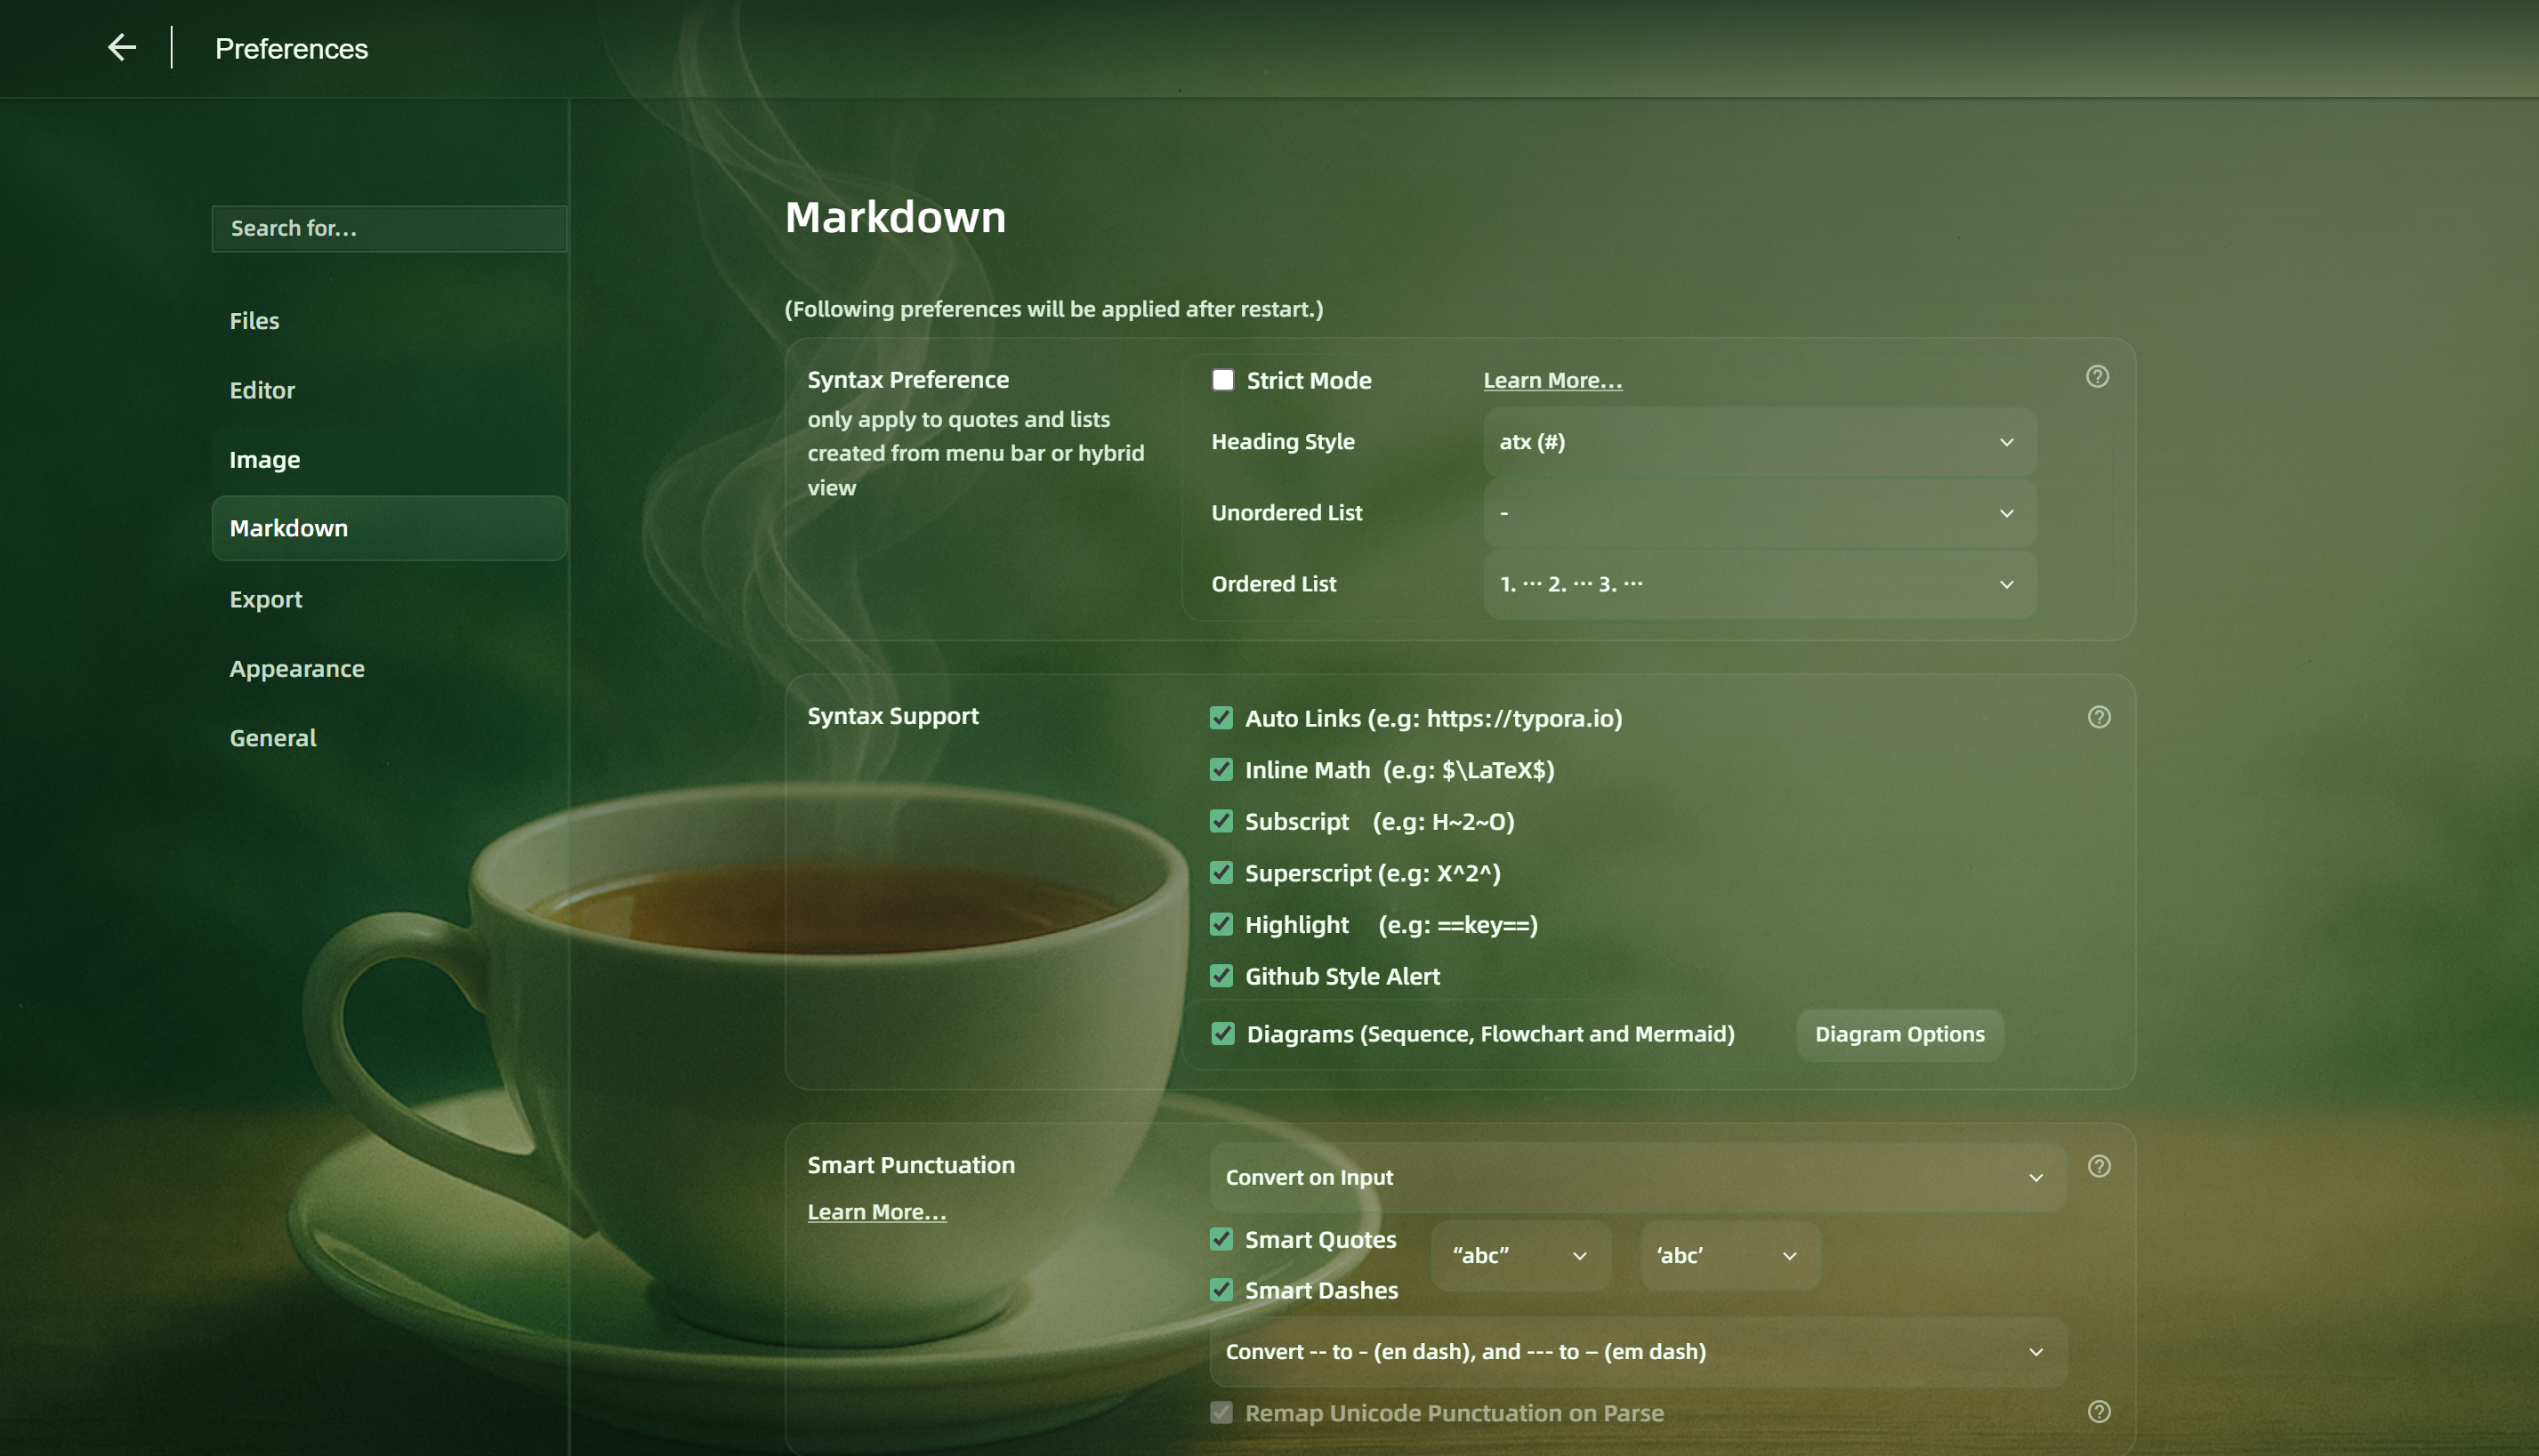
Task: Open Learn More link under Smart Punctuation
Action: (x=876, y=1212)
